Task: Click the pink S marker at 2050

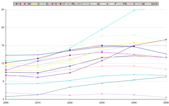Action: 166,69
